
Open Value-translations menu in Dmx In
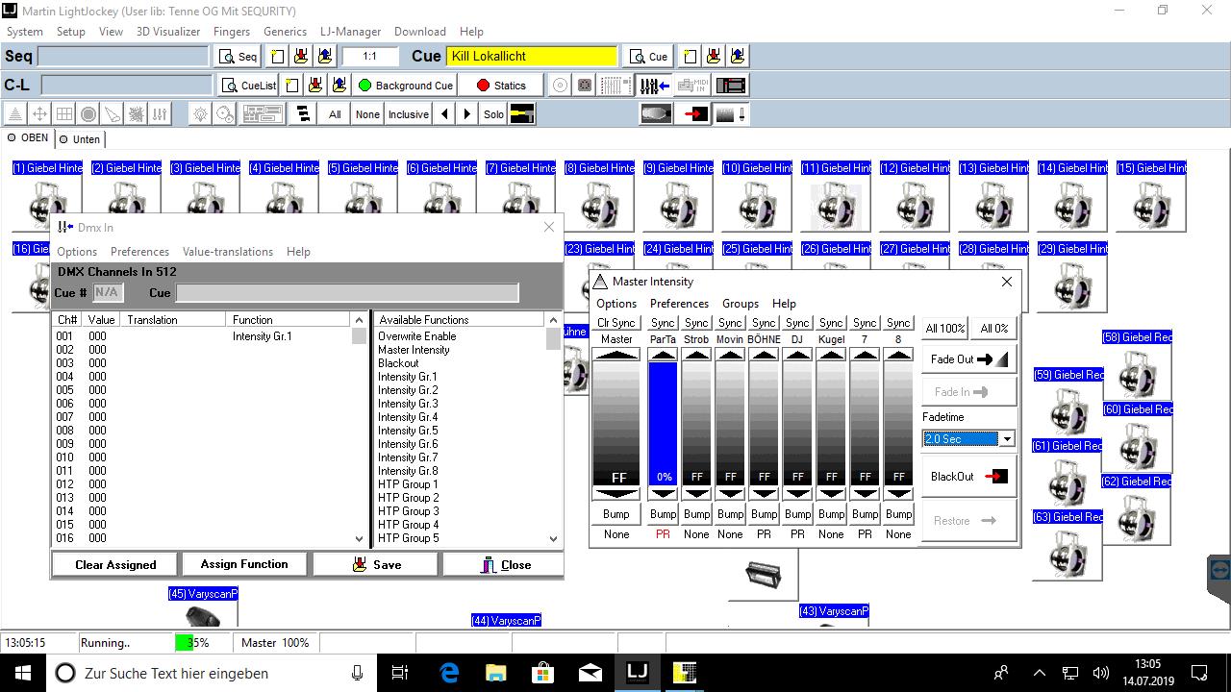pyautogui.click(x=228, y=252)
